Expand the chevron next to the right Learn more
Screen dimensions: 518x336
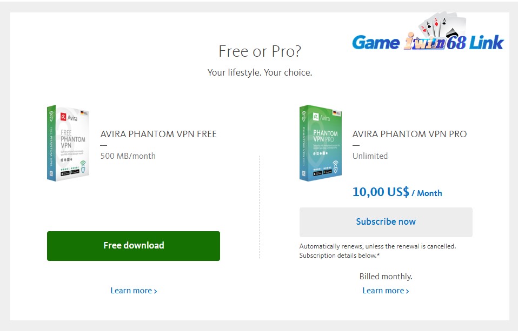pyautogui.click(x=408, y=291)
